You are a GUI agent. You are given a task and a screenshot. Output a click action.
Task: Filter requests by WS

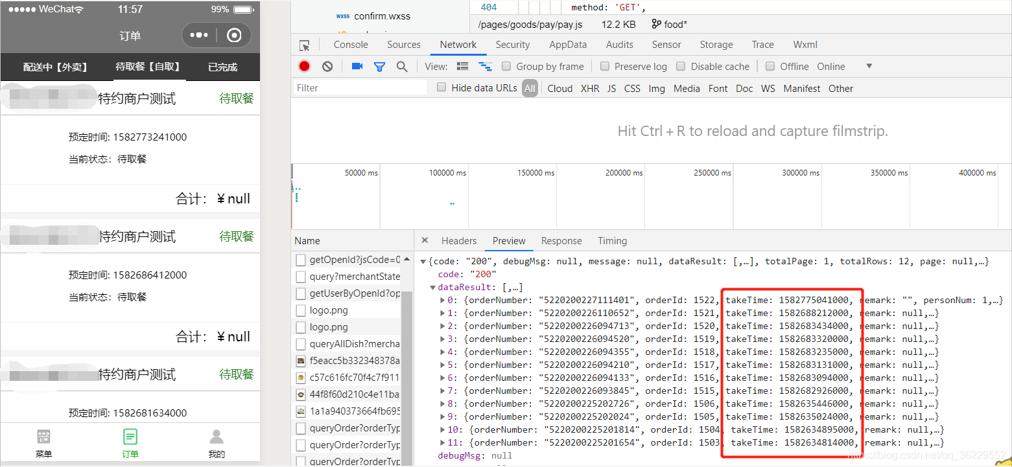pyautogui.click(x=768, y=89)
